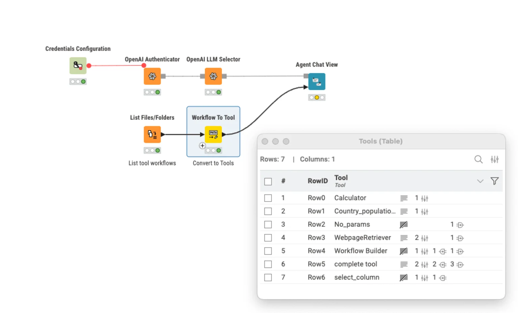Click the List Files/Folders node icon
The width and height of the screenshot is (518, 313).
152,134
